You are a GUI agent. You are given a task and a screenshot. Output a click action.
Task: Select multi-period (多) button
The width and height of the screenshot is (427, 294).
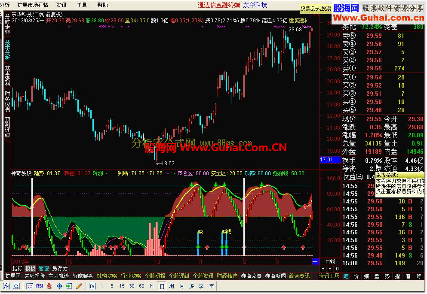click(x=191, y=286)
